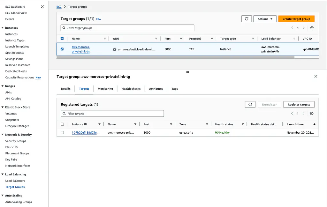Focus the Filter targets search field
Image resolution: width=327 pixels, height=207 pixels.
coord(112,114)
